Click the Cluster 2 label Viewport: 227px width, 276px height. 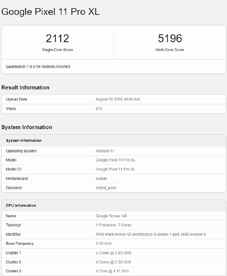point(13,262)
